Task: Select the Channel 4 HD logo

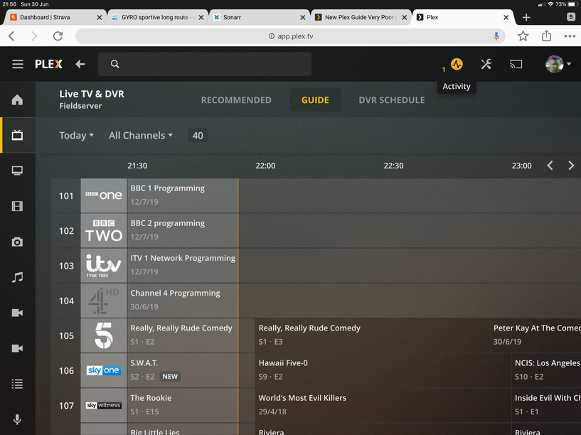Action: pyautogui.click(x=104, y=301)
